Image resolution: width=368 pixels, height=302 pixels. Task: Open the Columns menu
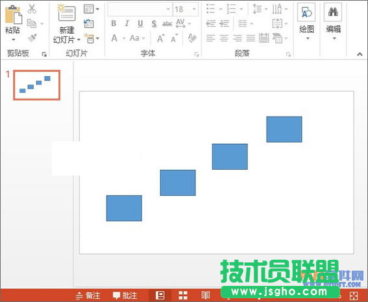click(x=245, y=23)
